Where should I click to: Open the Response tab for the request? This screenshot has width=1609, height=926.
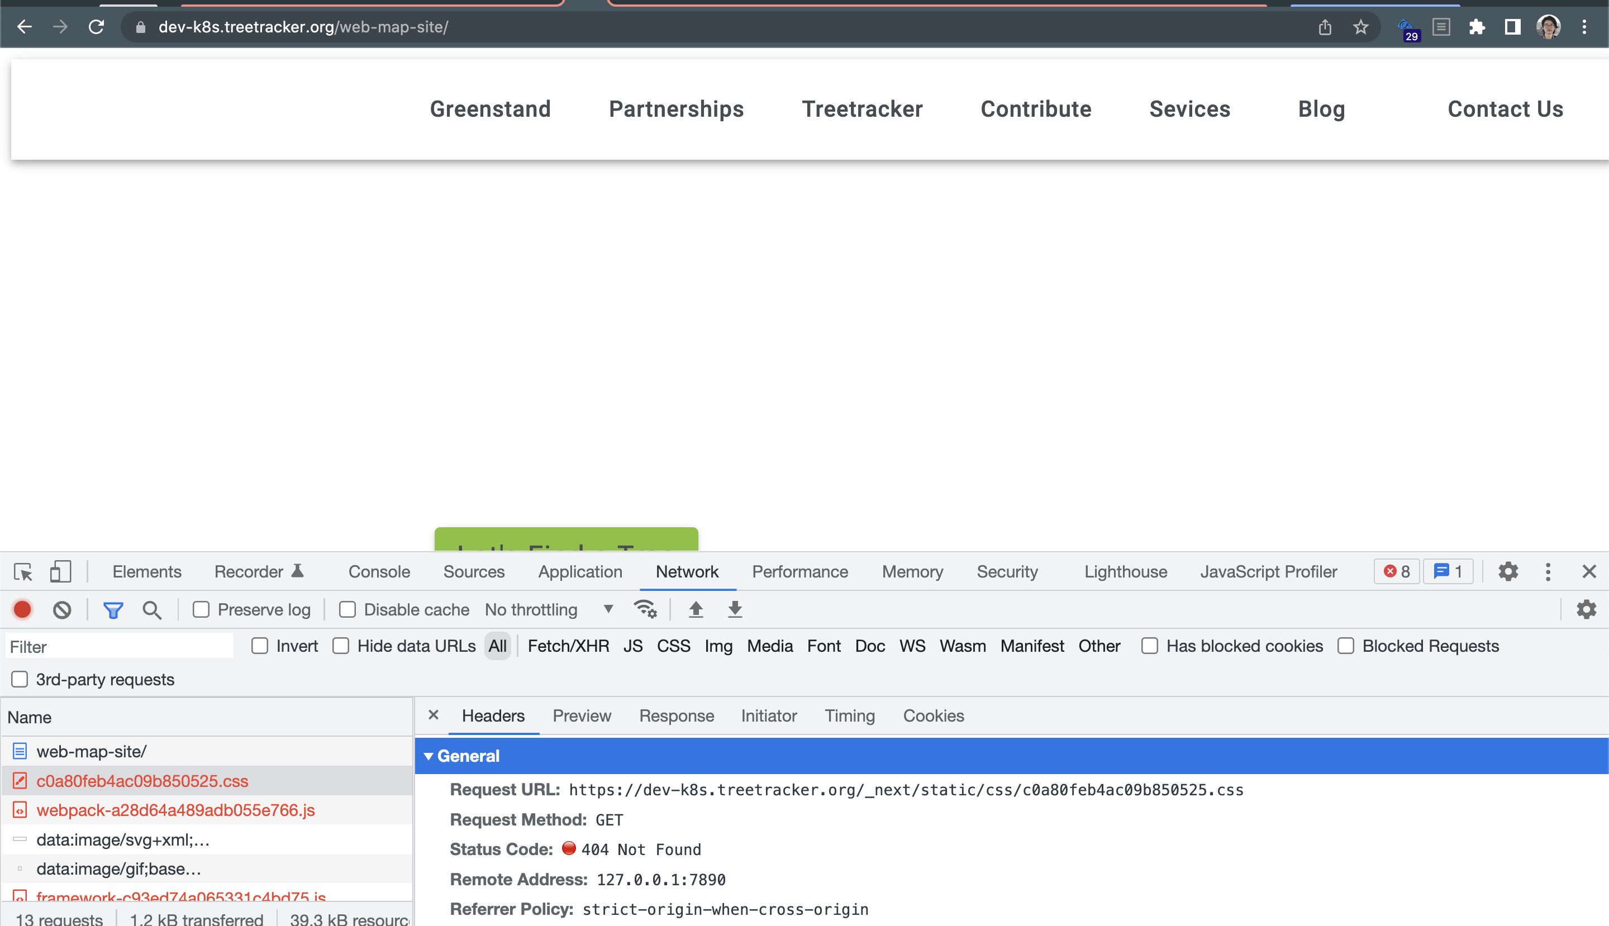tap(677, 715)
